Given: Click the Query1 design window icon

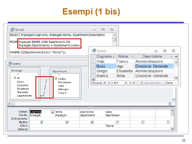Looking at the screenshot, I should 10,63.
